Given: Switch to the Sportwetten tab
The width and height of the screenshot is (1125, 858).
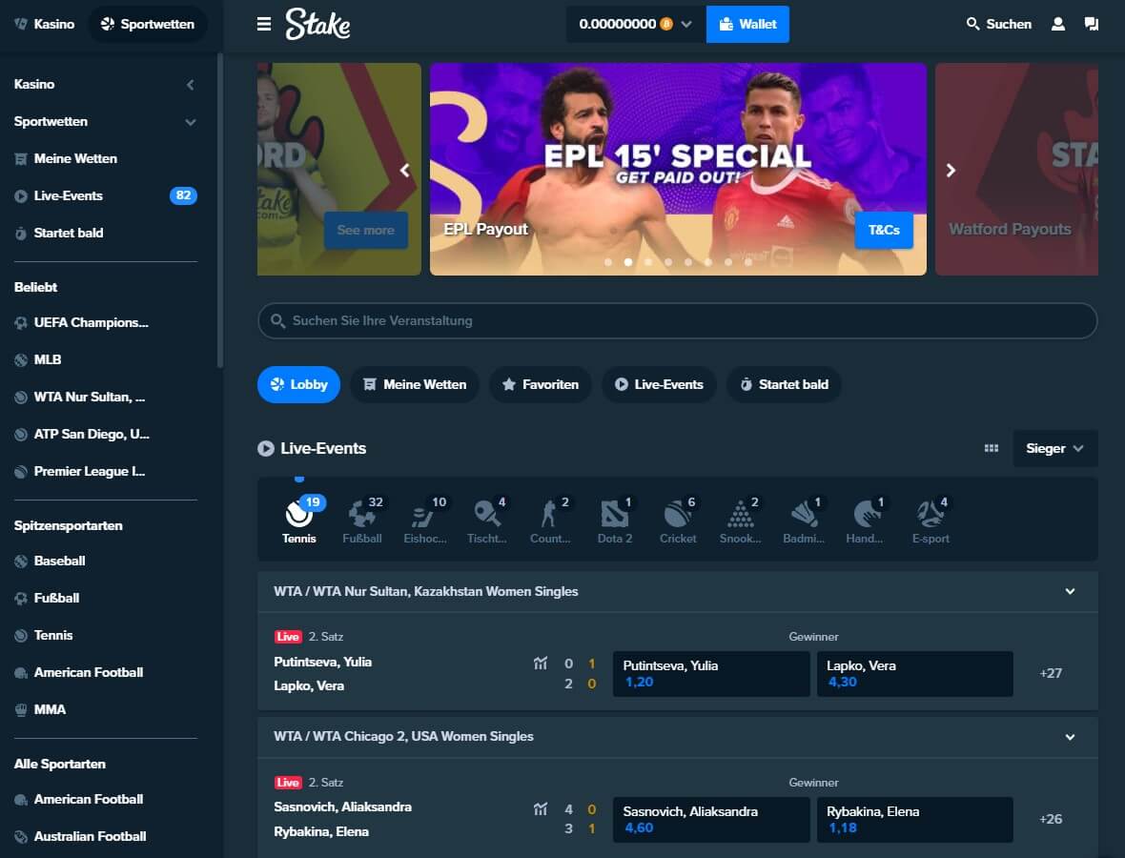Looking at the screenshot, I should [x=147, y=25].
